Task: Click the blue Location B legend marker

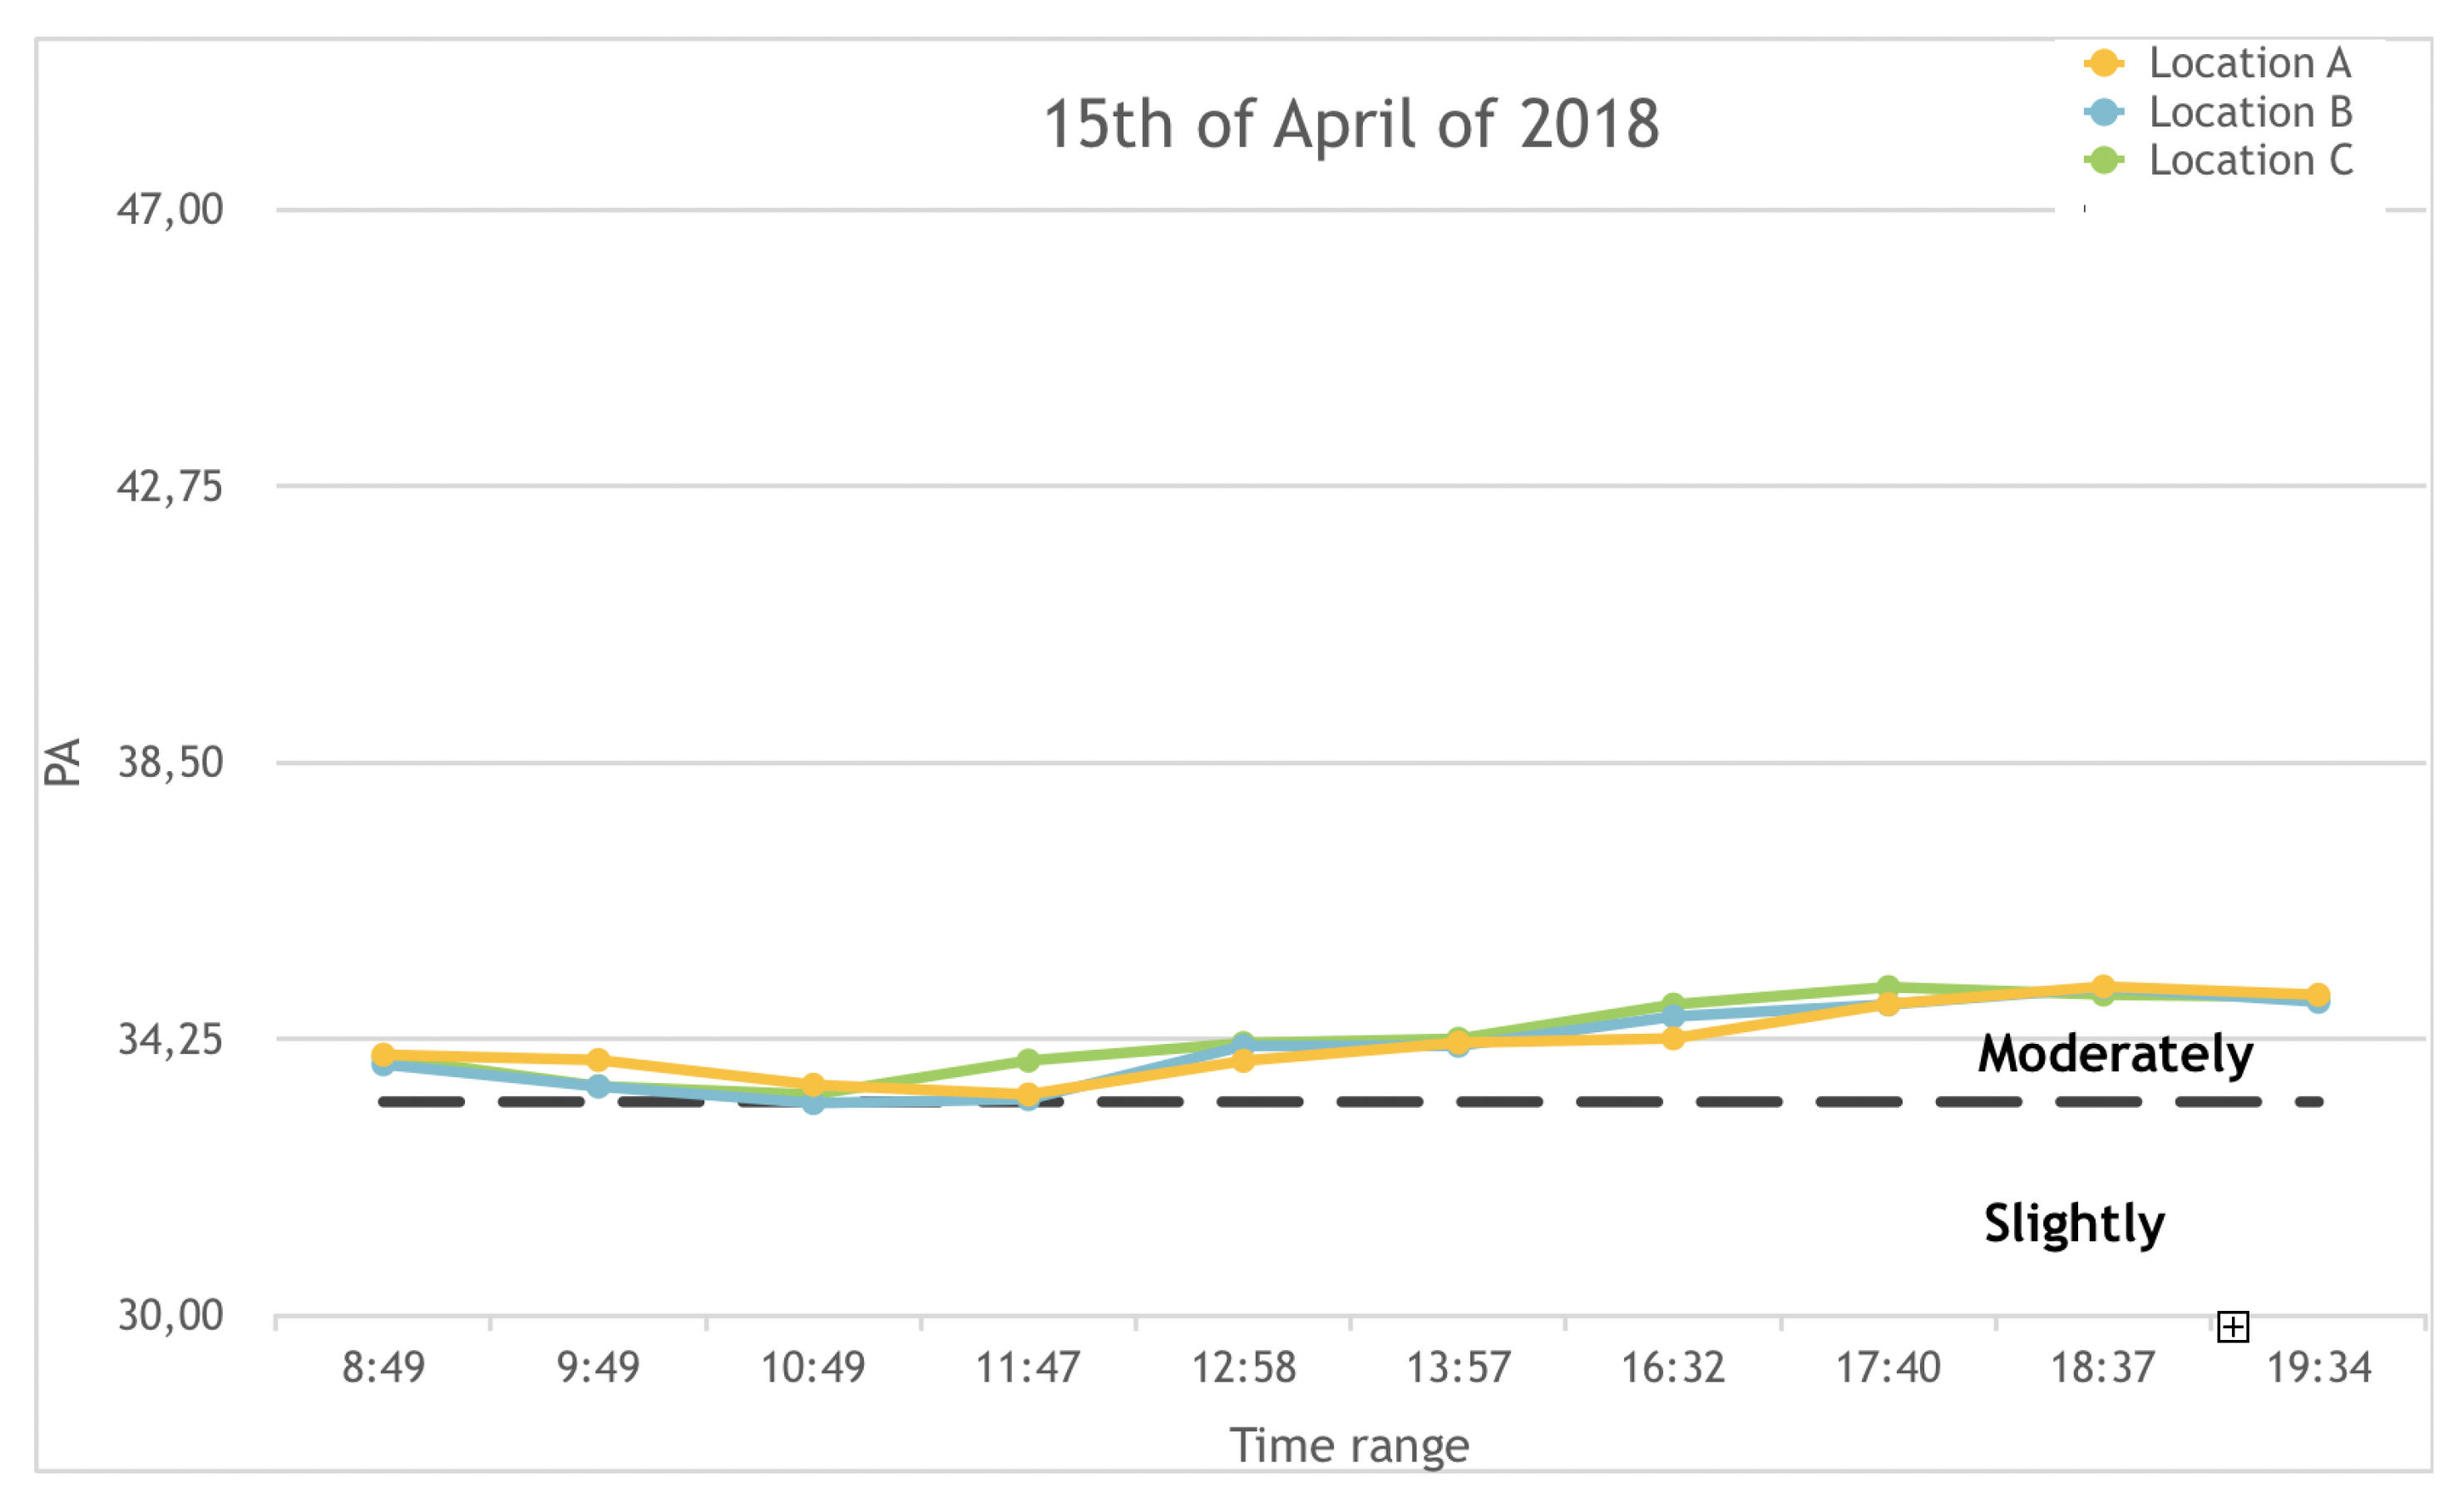Action: coord(2104,112)
